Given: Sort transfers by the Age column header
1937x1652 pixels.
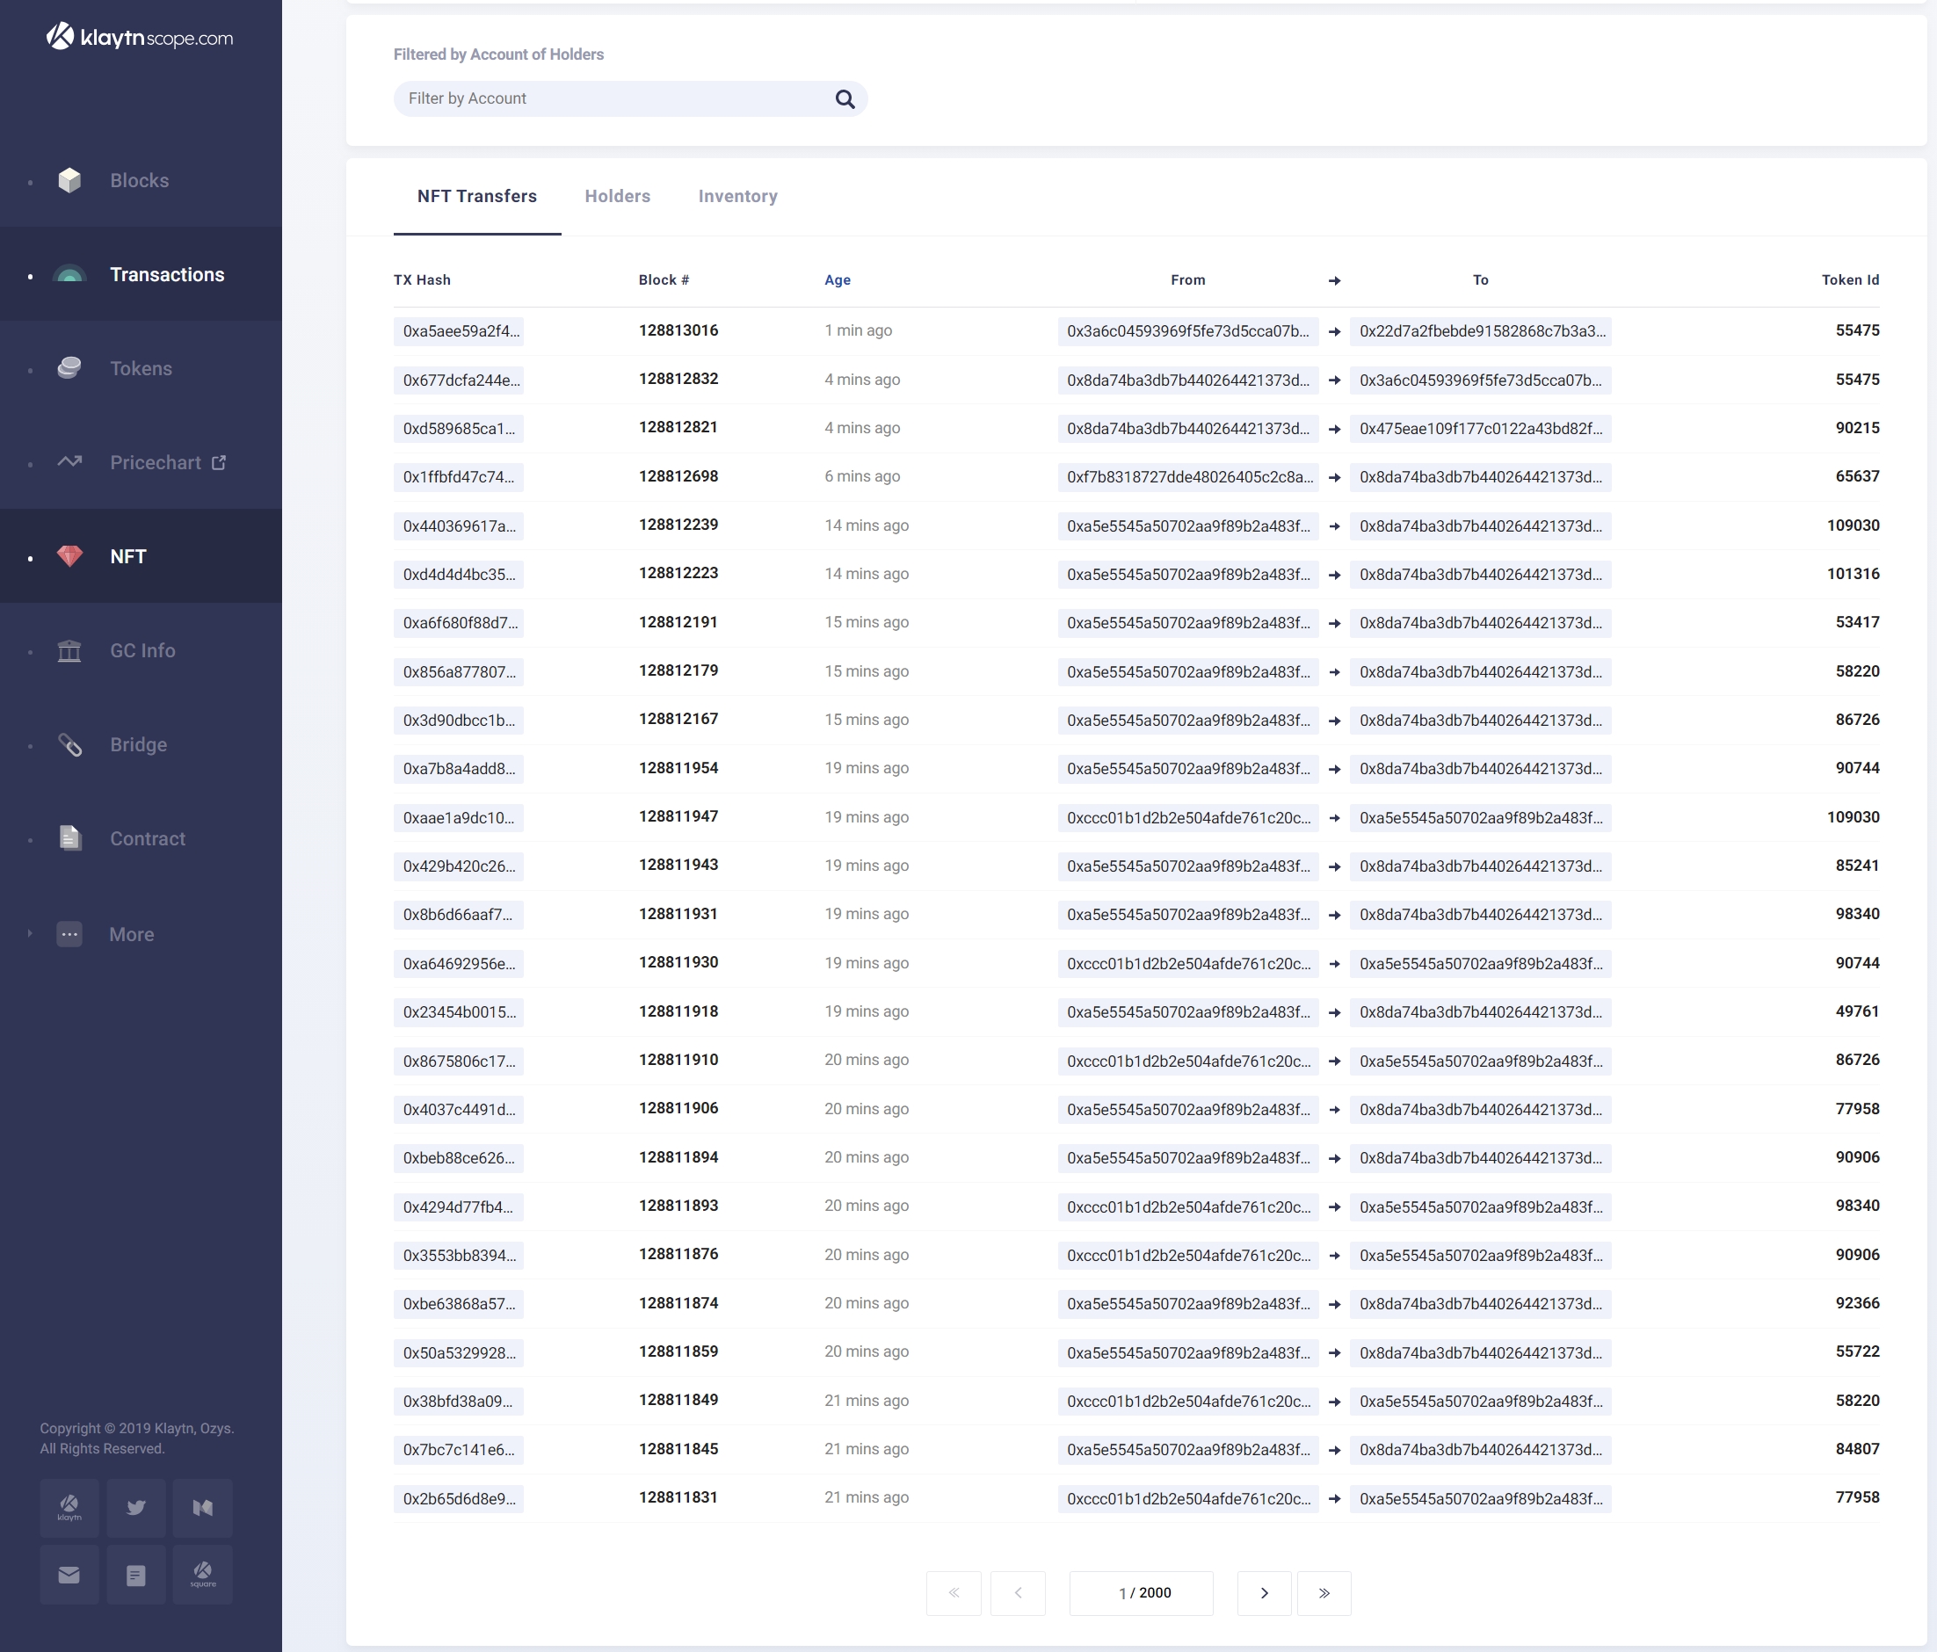Looking at the screenshot, I should (x=837, y=279).
